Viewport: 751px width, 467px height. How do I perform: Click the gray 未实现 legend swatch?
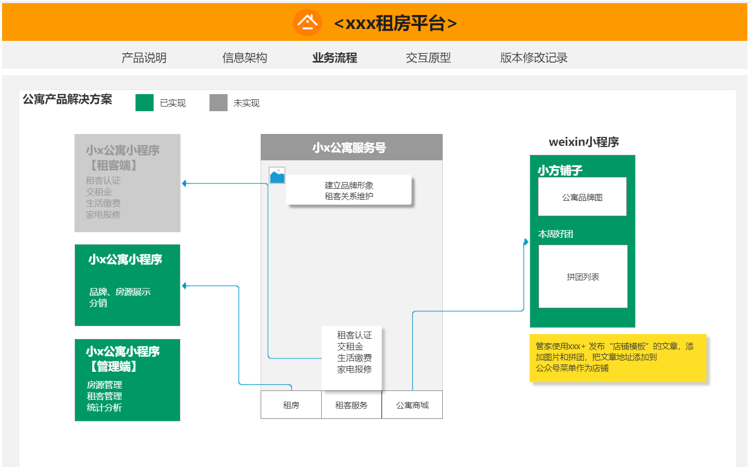tap(218, 102)
